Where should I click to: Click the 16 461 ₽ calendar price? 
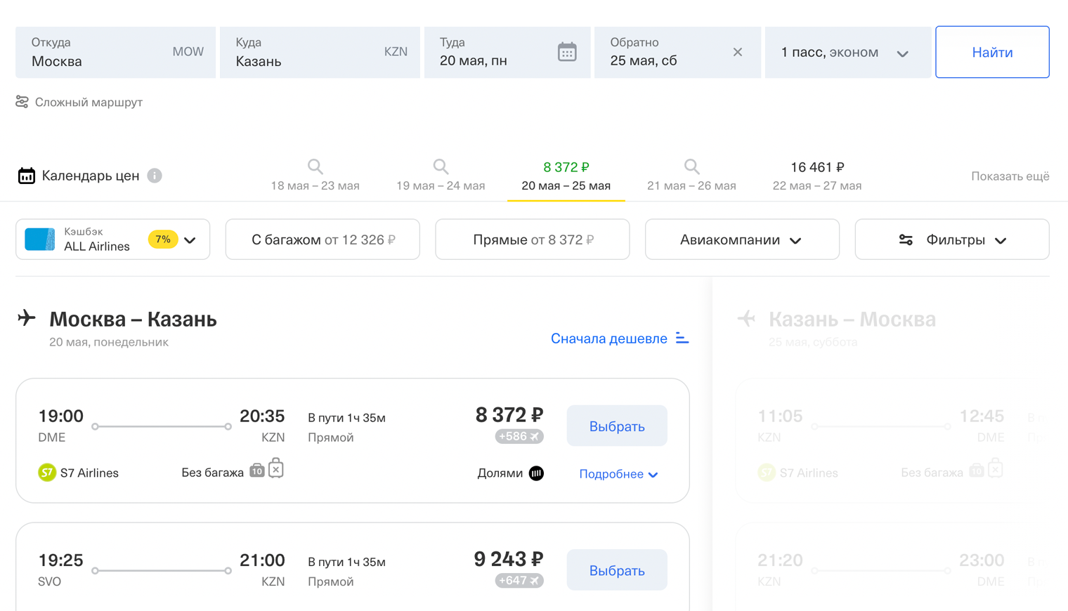(x=817, y=167)
